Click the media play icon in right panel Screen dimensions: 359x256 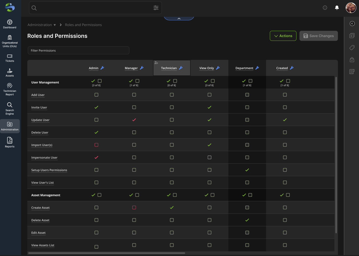(352, 36)
